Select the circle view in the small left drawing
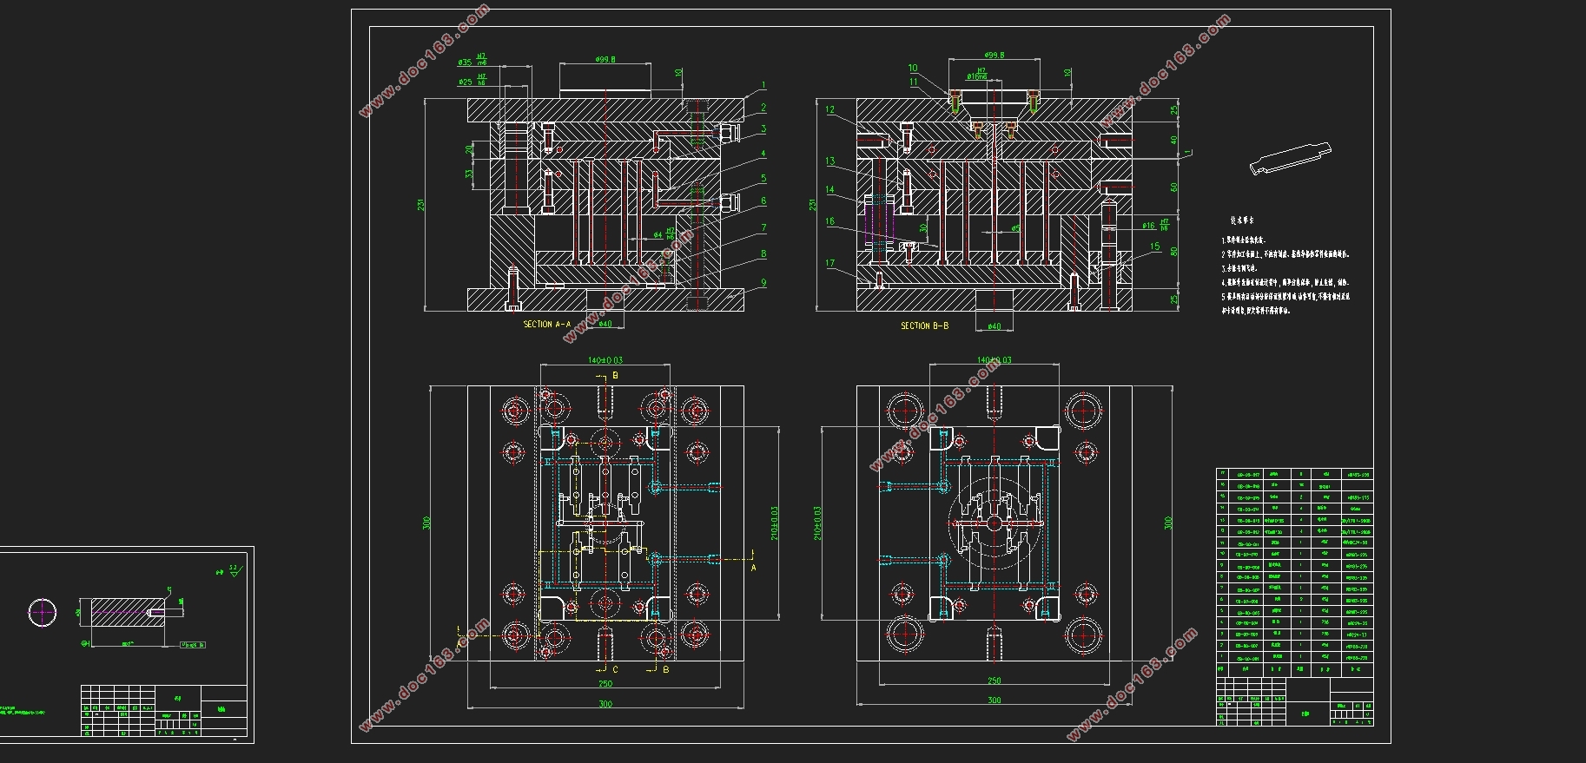The height and width of the screenshot is (763, 1586). [x=43, y=612]
